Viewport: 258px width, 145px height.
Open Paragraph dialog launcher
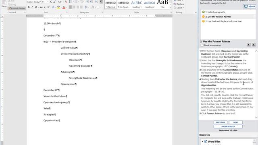point(102,12)
